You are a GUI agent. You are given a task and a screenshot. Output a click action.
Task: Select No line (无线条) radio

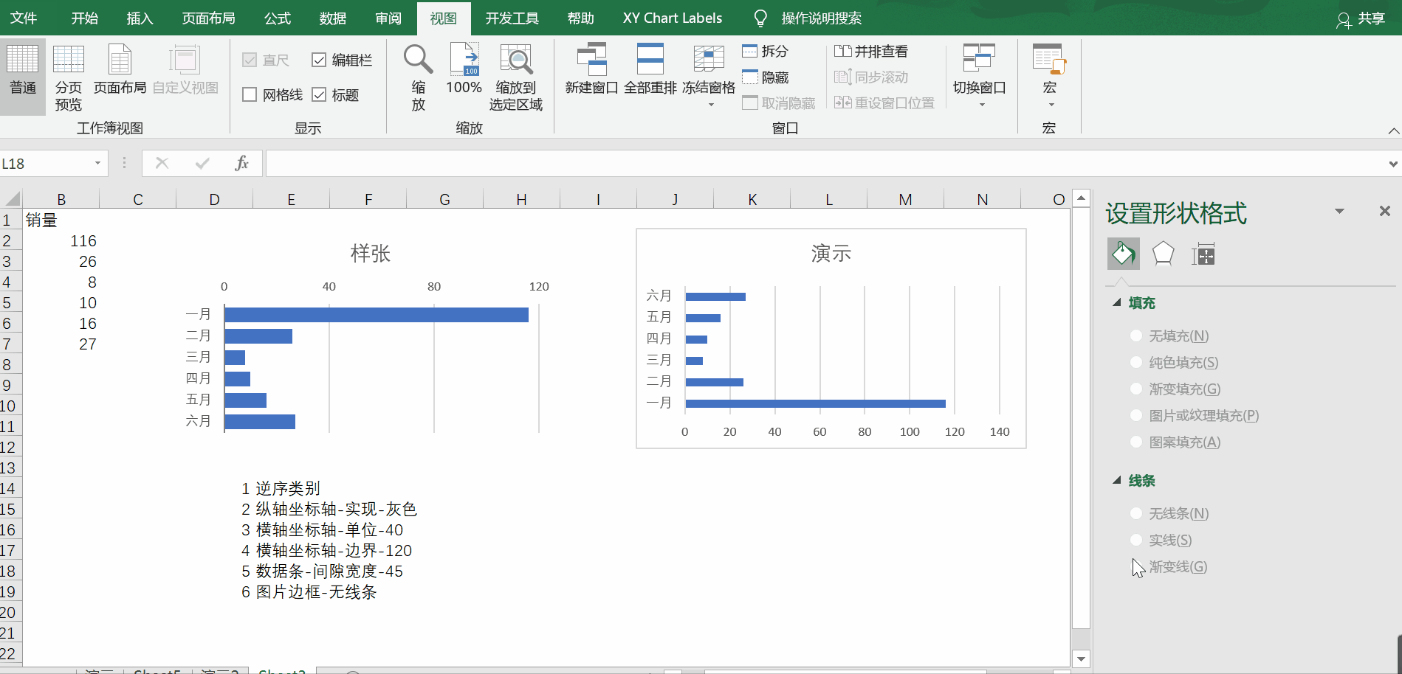[x=1136, y=513]
